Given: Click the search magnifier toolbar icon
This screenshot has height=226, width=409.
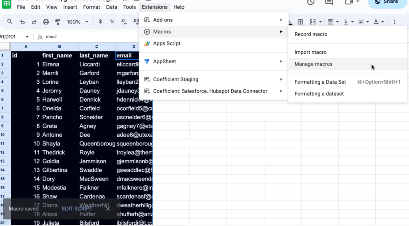Looking at the screenshot, I should point(10,22).
